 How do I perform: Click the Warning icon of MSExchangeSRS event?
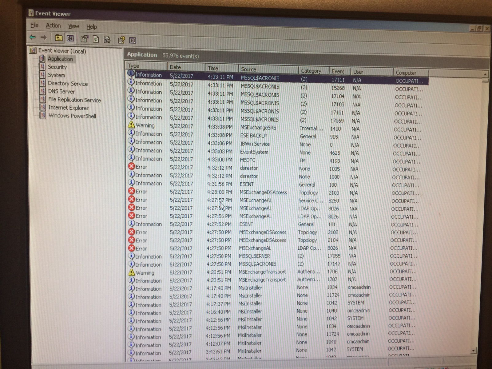(x=131, y=125)
